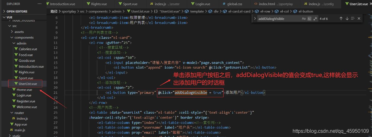Go to previous match arrow
The image size is (372, 137).
coord(341,19)
